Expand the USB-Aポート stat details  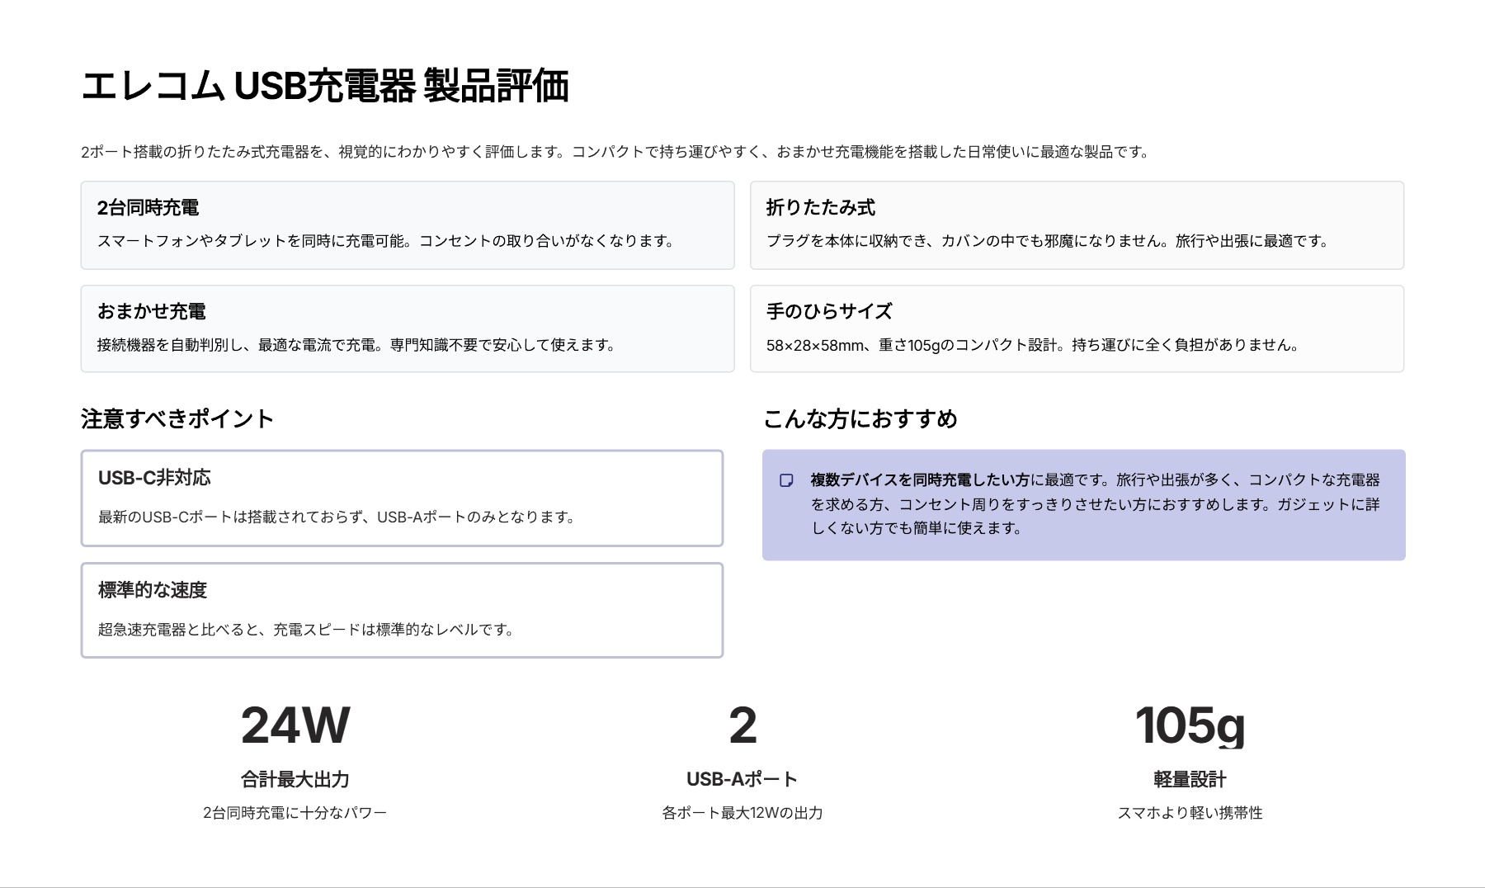(742, 777)
